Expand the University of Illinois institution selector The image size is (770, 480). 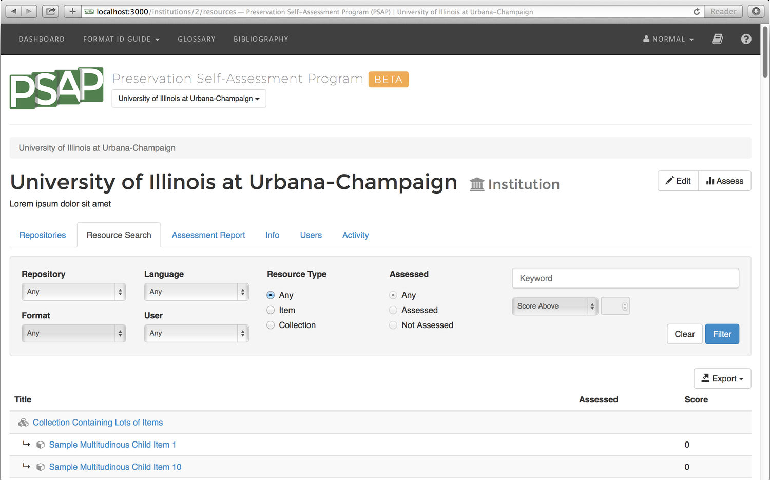pyautogui.click(x=188, y=99)
